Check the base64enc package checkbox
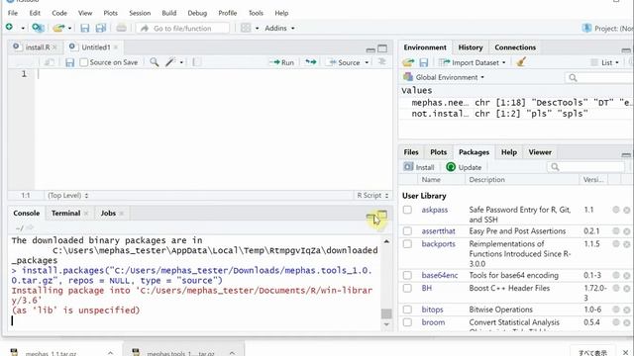The image size is (634, 356). click(x=407, y=275)
